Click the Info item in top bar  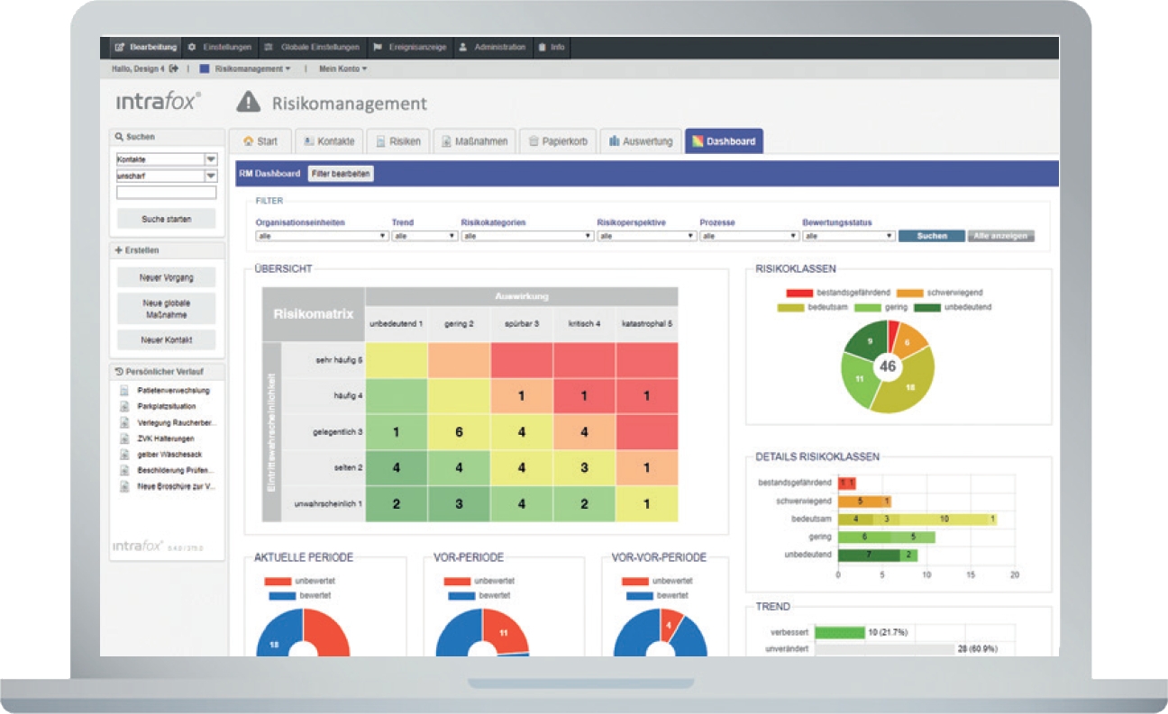click(x=552, y=47)
